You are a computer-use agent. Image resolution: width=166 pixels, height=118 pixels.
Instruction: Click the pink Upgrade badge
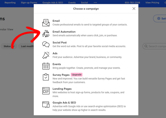pyautogui.click(x=77, y=75)
